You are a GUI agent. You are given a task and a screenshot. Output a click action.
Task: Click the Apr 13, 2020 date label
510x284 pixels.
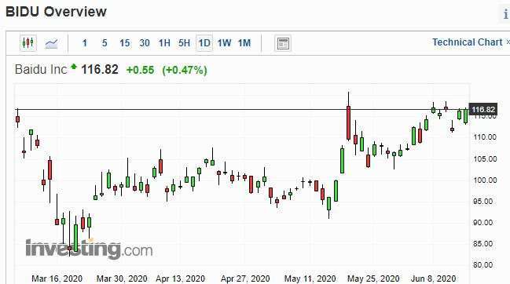pyautogui.click(x=180, y=279)
